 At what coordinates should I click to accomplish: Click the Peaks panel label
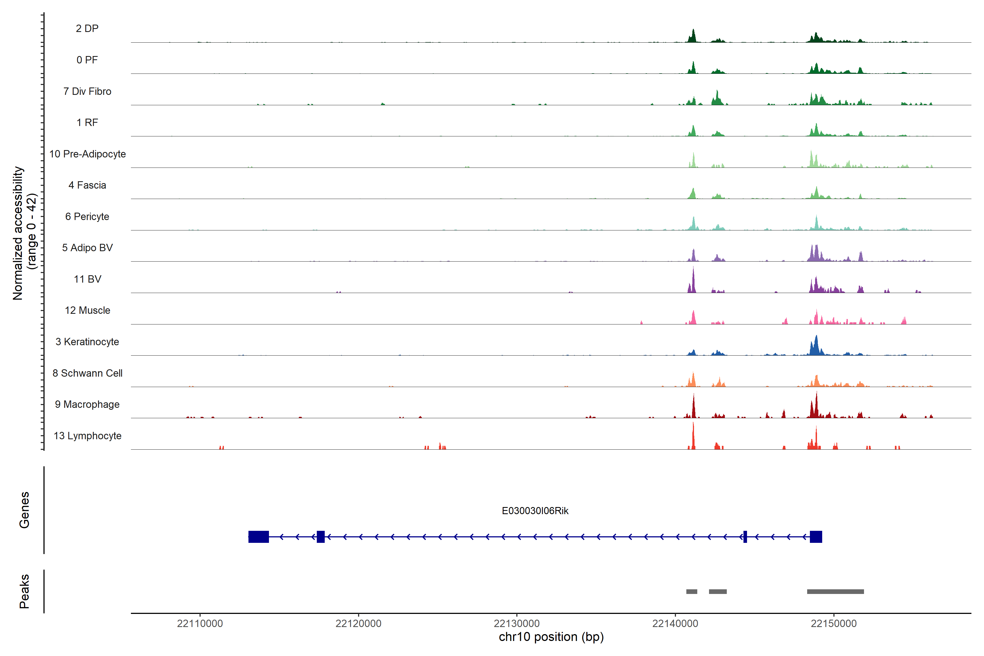[24, 591]
